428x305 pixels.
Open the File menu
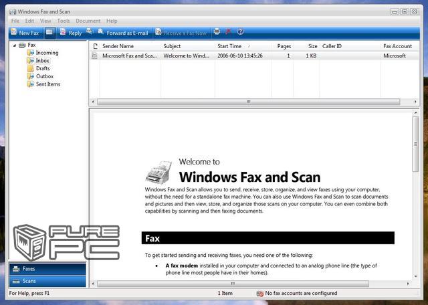(15, 21)
